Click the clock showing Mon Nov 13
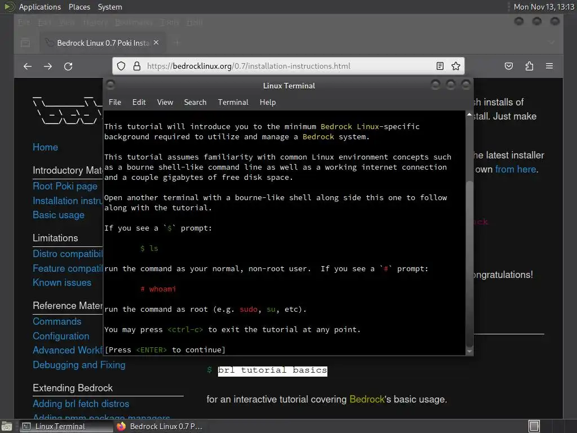Screen dimensions: 577x433 tap(544, 7)
